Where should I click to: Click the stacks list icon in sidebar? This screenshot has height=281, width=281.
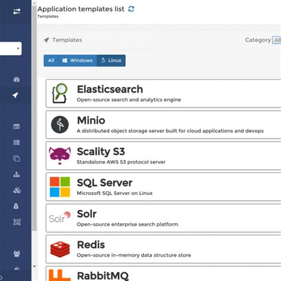coord(17,142)
